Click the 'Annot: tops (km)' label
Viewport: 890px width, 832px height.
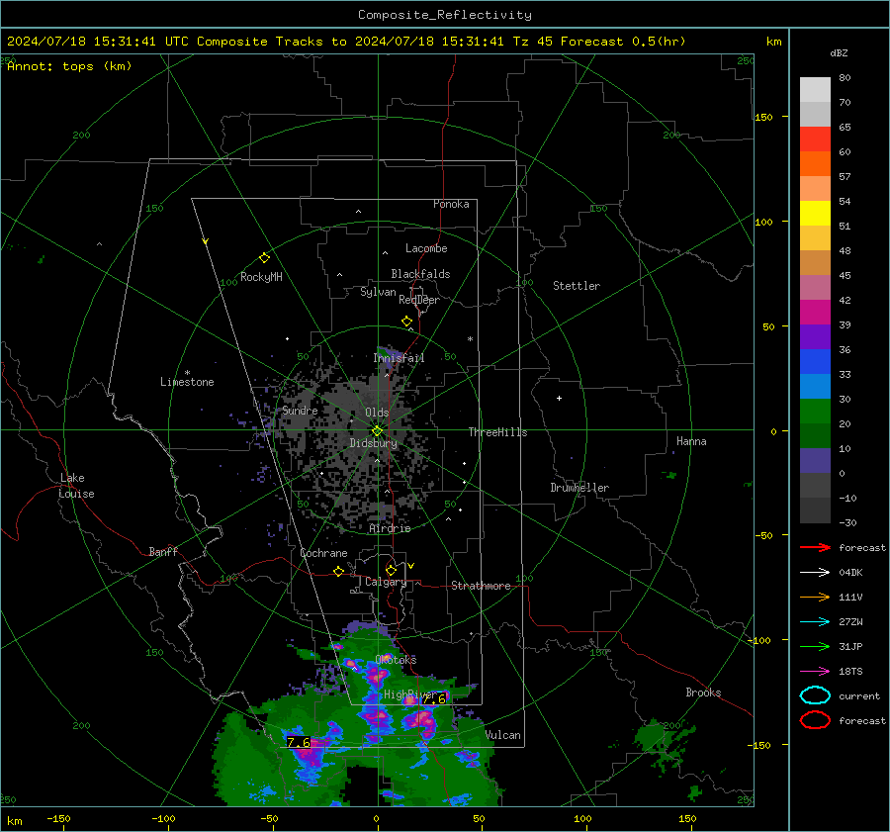[x=69, y=66]
